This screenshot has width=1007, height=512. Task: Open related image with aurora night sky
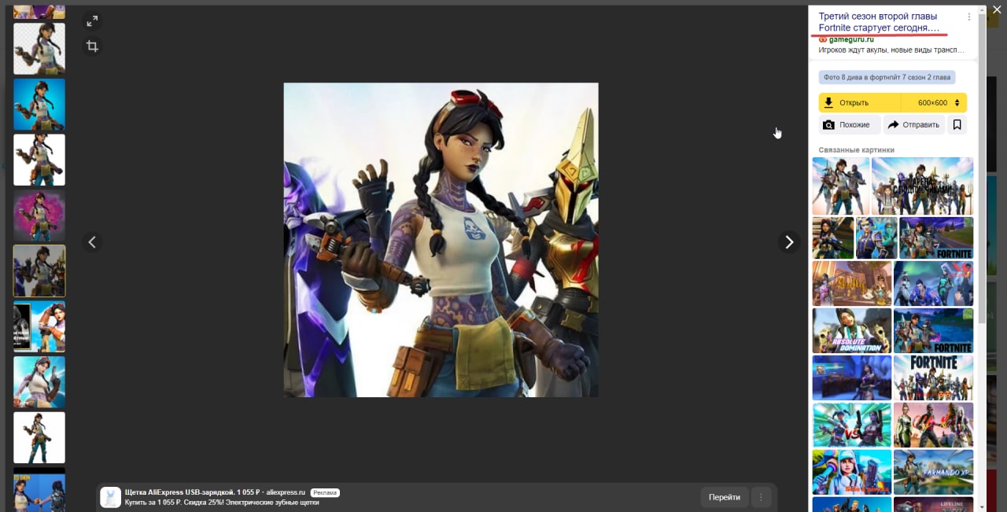(933, 283)
